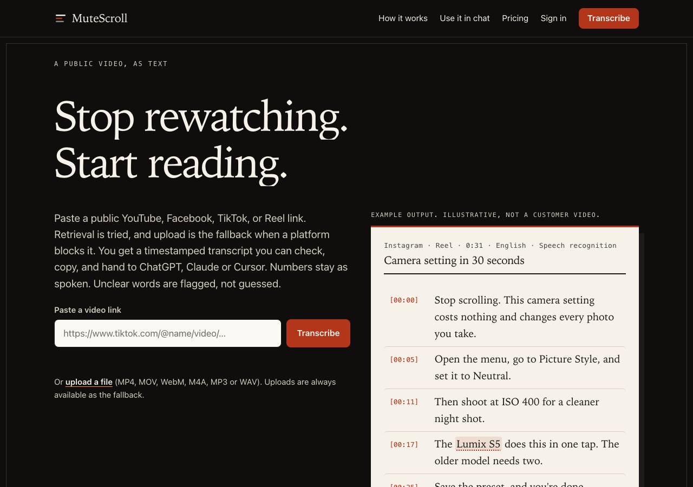Click the Transcribe button in the header
The width and height of the screenshot is (693, 487).
(609, 18)
